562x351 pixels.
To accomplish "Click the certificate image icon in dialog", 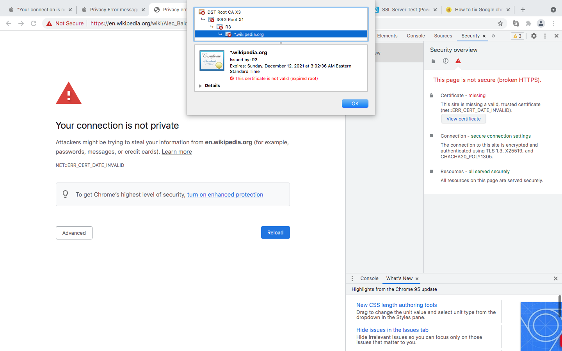I will (x=212, y=60).
